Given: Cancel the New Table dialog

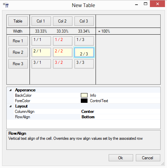Looking at the screenshot, I should pos(148,158).
